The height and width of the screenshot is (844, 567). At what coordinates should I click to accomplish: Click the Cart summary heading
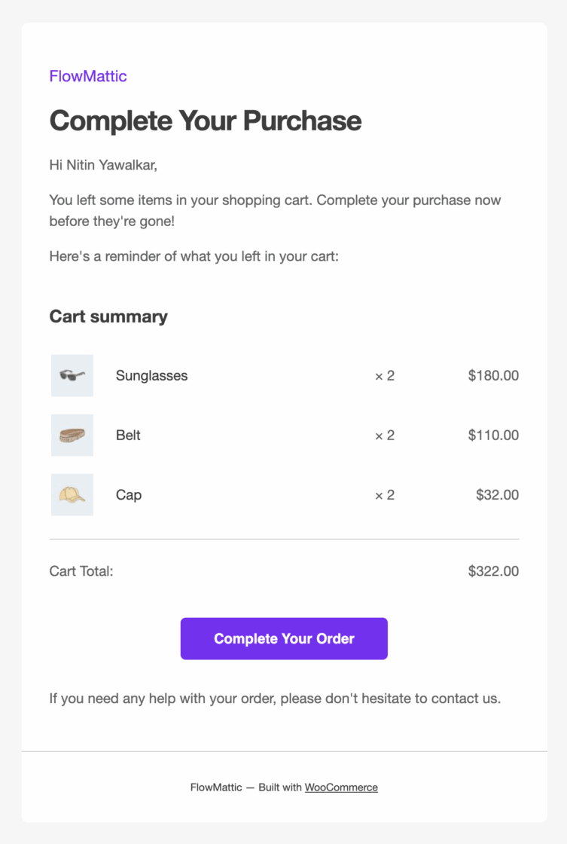[108, 316]
